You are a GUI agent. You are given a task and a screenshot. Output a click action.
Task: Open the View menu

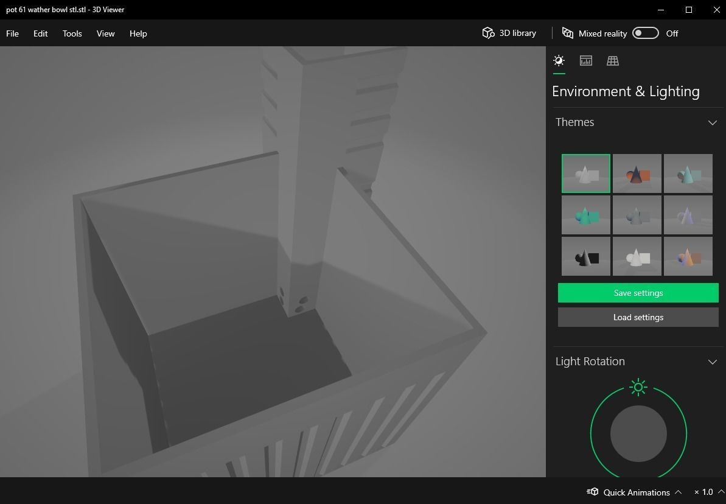(105, 33)
